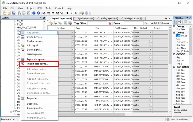The height and width of the screenshot is (122, 193).
Task: Click the blue info icon
Action: tap(34, 13)
